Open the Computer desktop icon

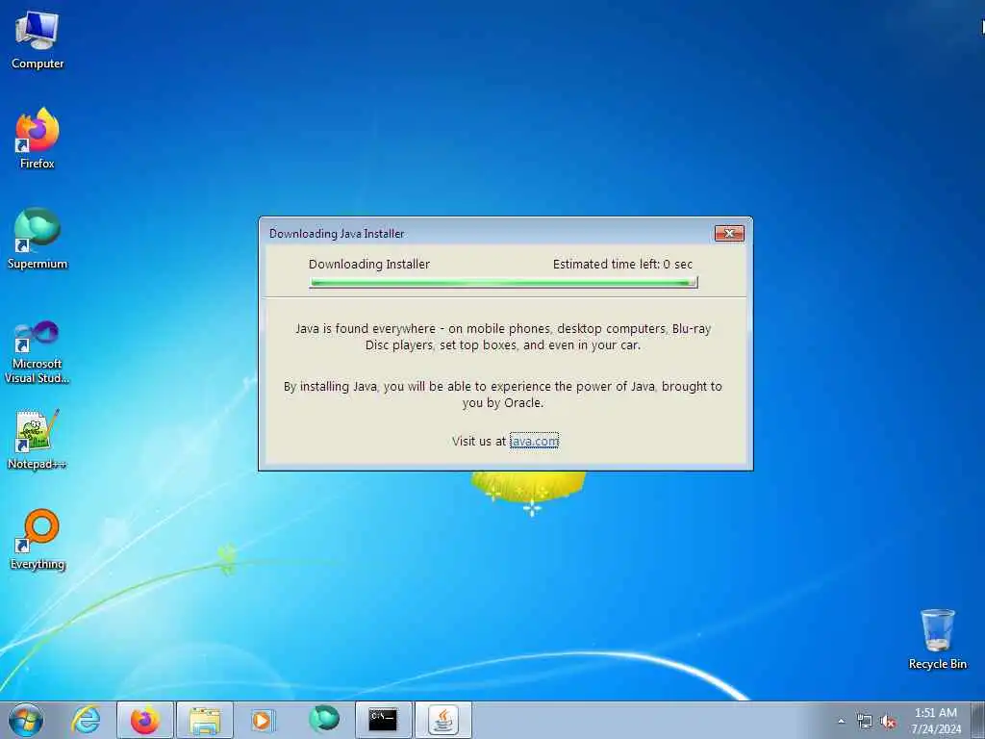tap(38, 39)
